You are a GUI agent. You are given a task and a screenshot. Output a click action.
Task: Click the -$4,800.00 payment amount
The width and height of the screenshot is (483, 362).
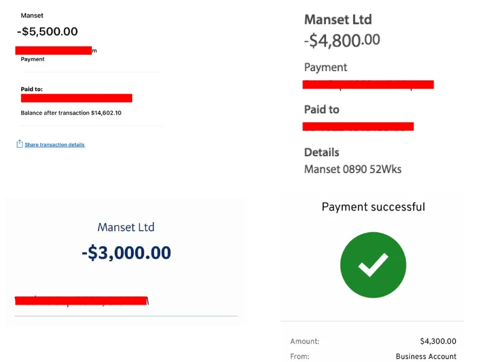342,40
